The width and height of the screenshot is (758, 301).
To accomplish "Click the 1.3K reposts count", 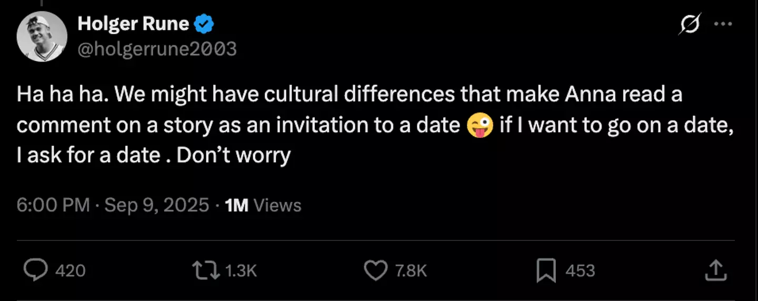I will click(240, 270).
